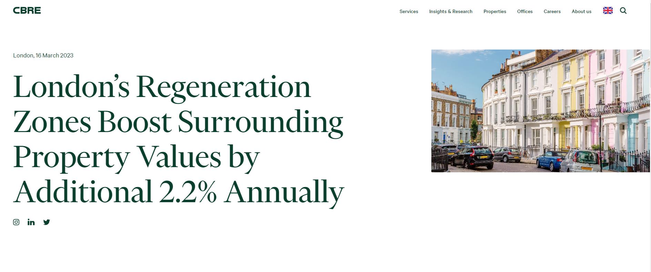Open the site search magnifier
This screenshot has width=651, height=272.
tap(623, 11)
